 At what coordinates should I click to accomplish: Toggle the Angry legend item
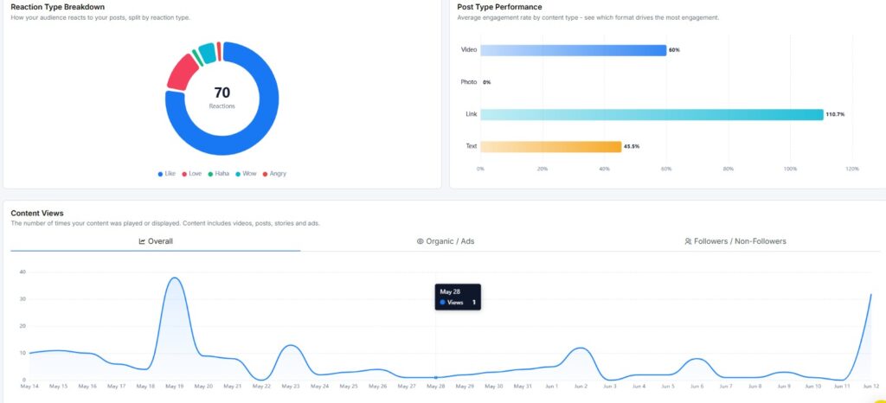274,174
